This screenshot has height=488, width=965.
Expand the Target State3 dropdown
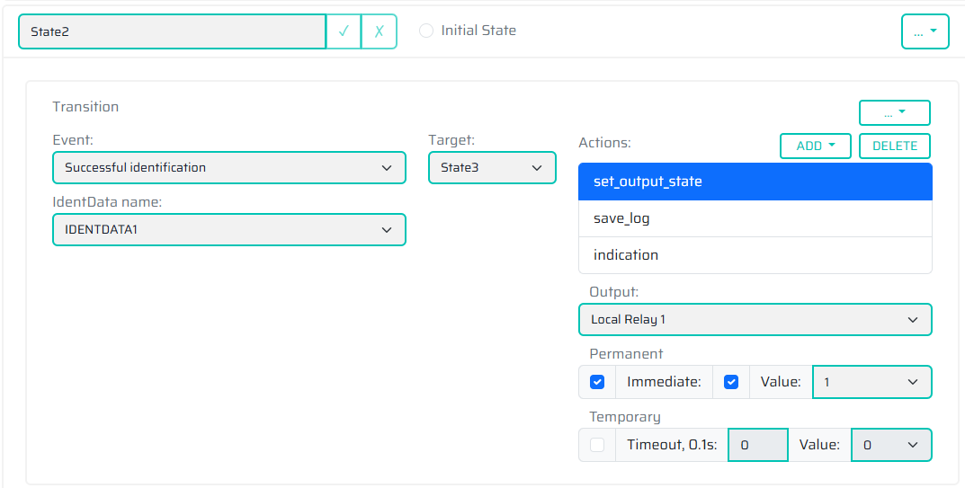click(x=492, y=167)
